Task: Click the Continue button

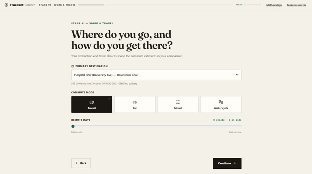Action: [x=227, y=164]
